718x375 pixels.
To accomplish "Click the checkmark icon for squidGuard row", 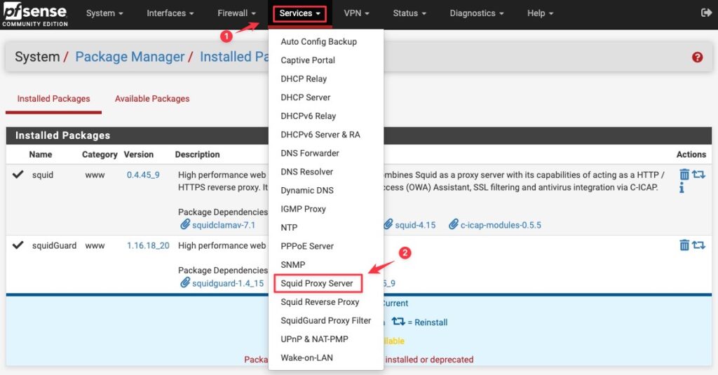I will 18,245.
